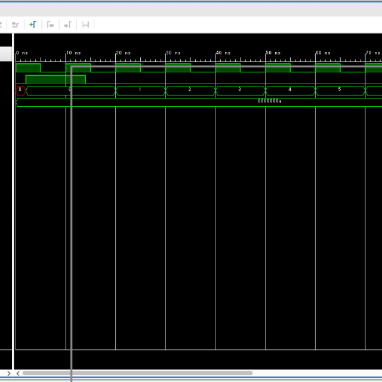The image size is (382, 382).
Task: Click the 40 ns mark on the time ruler
Action: 215,58
